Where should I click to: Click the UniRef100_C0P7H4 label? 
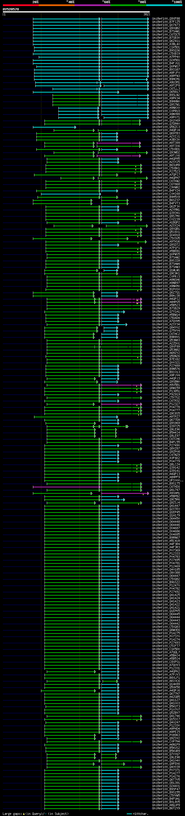(166, 741)
